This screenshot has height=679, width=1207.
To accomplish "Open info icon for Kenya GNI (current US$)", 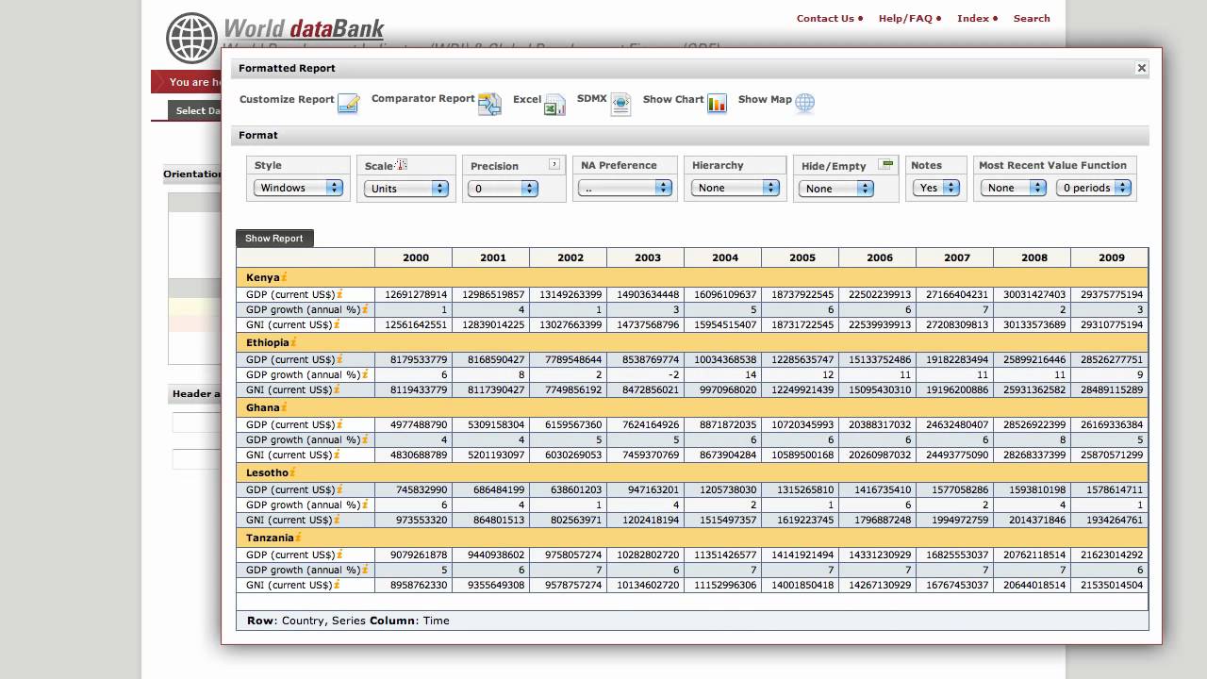I will tap(337, 324).
